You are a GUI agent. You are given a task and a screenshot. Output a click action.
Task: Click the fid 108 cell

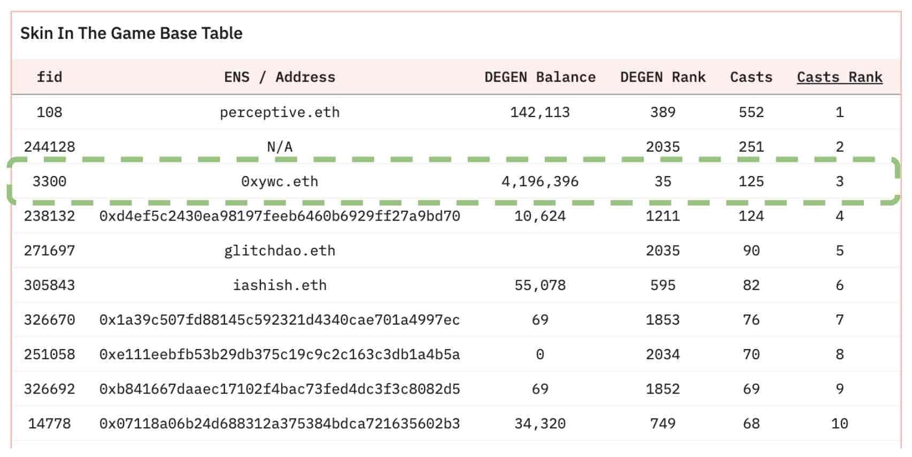tap(49, 113)
